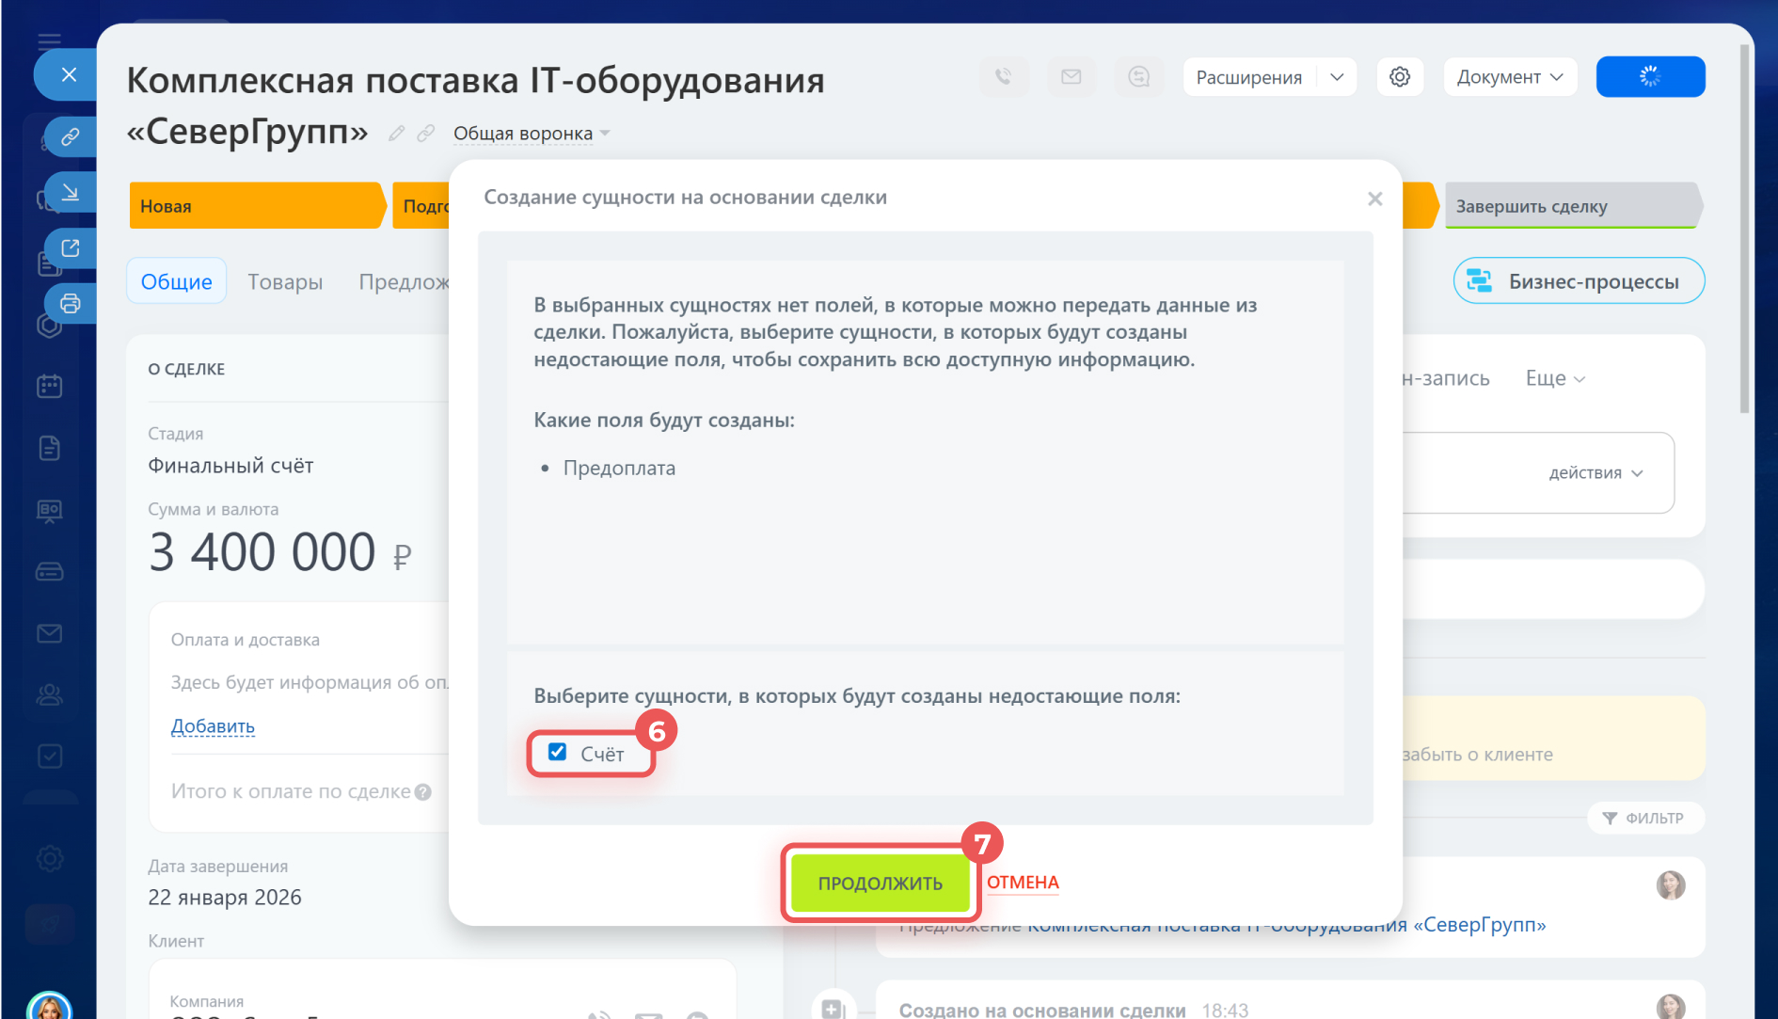Click the print icon in side panel
Image resolution: width=1778 pixels, height=1019 pixels.
pyautogui.click(x=71, y=304)
